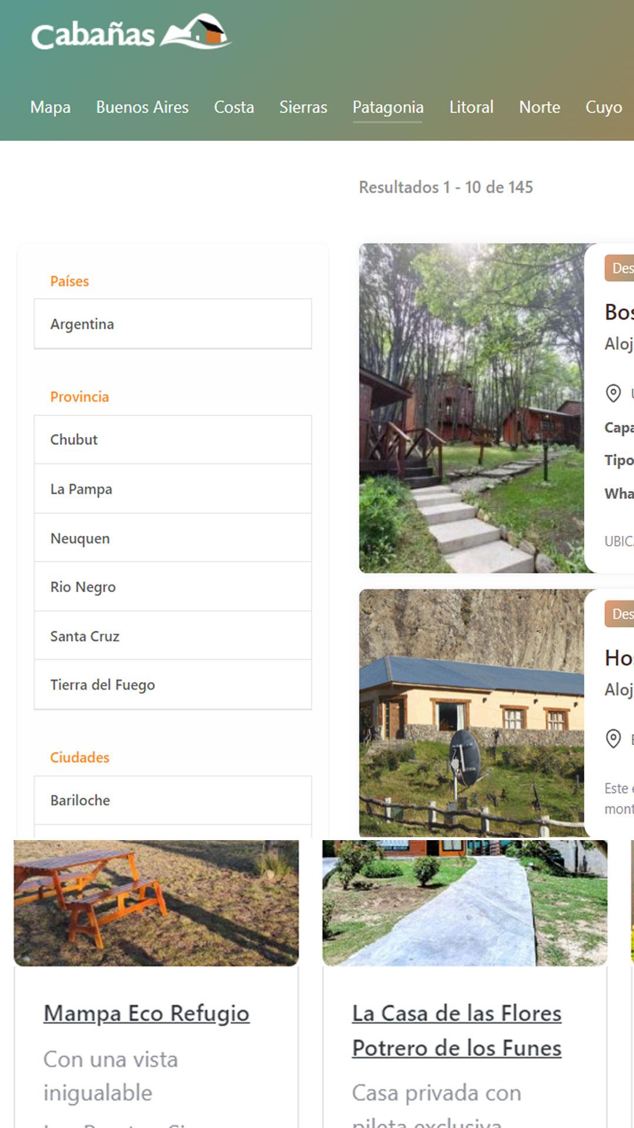The width and height of the screenshot is (634, 1128).
Task: Open the Litoral menu item
Action: click(471, 107)
